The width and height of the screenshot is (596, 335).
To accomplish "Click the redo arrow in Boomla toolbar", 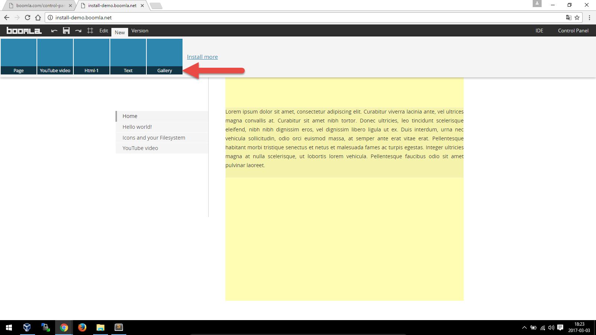I will click(x=78, y=31).
